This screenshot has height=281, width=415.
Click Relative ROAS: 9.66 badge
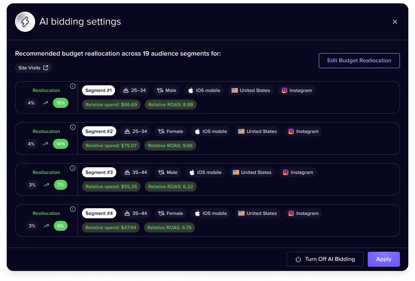170,146
